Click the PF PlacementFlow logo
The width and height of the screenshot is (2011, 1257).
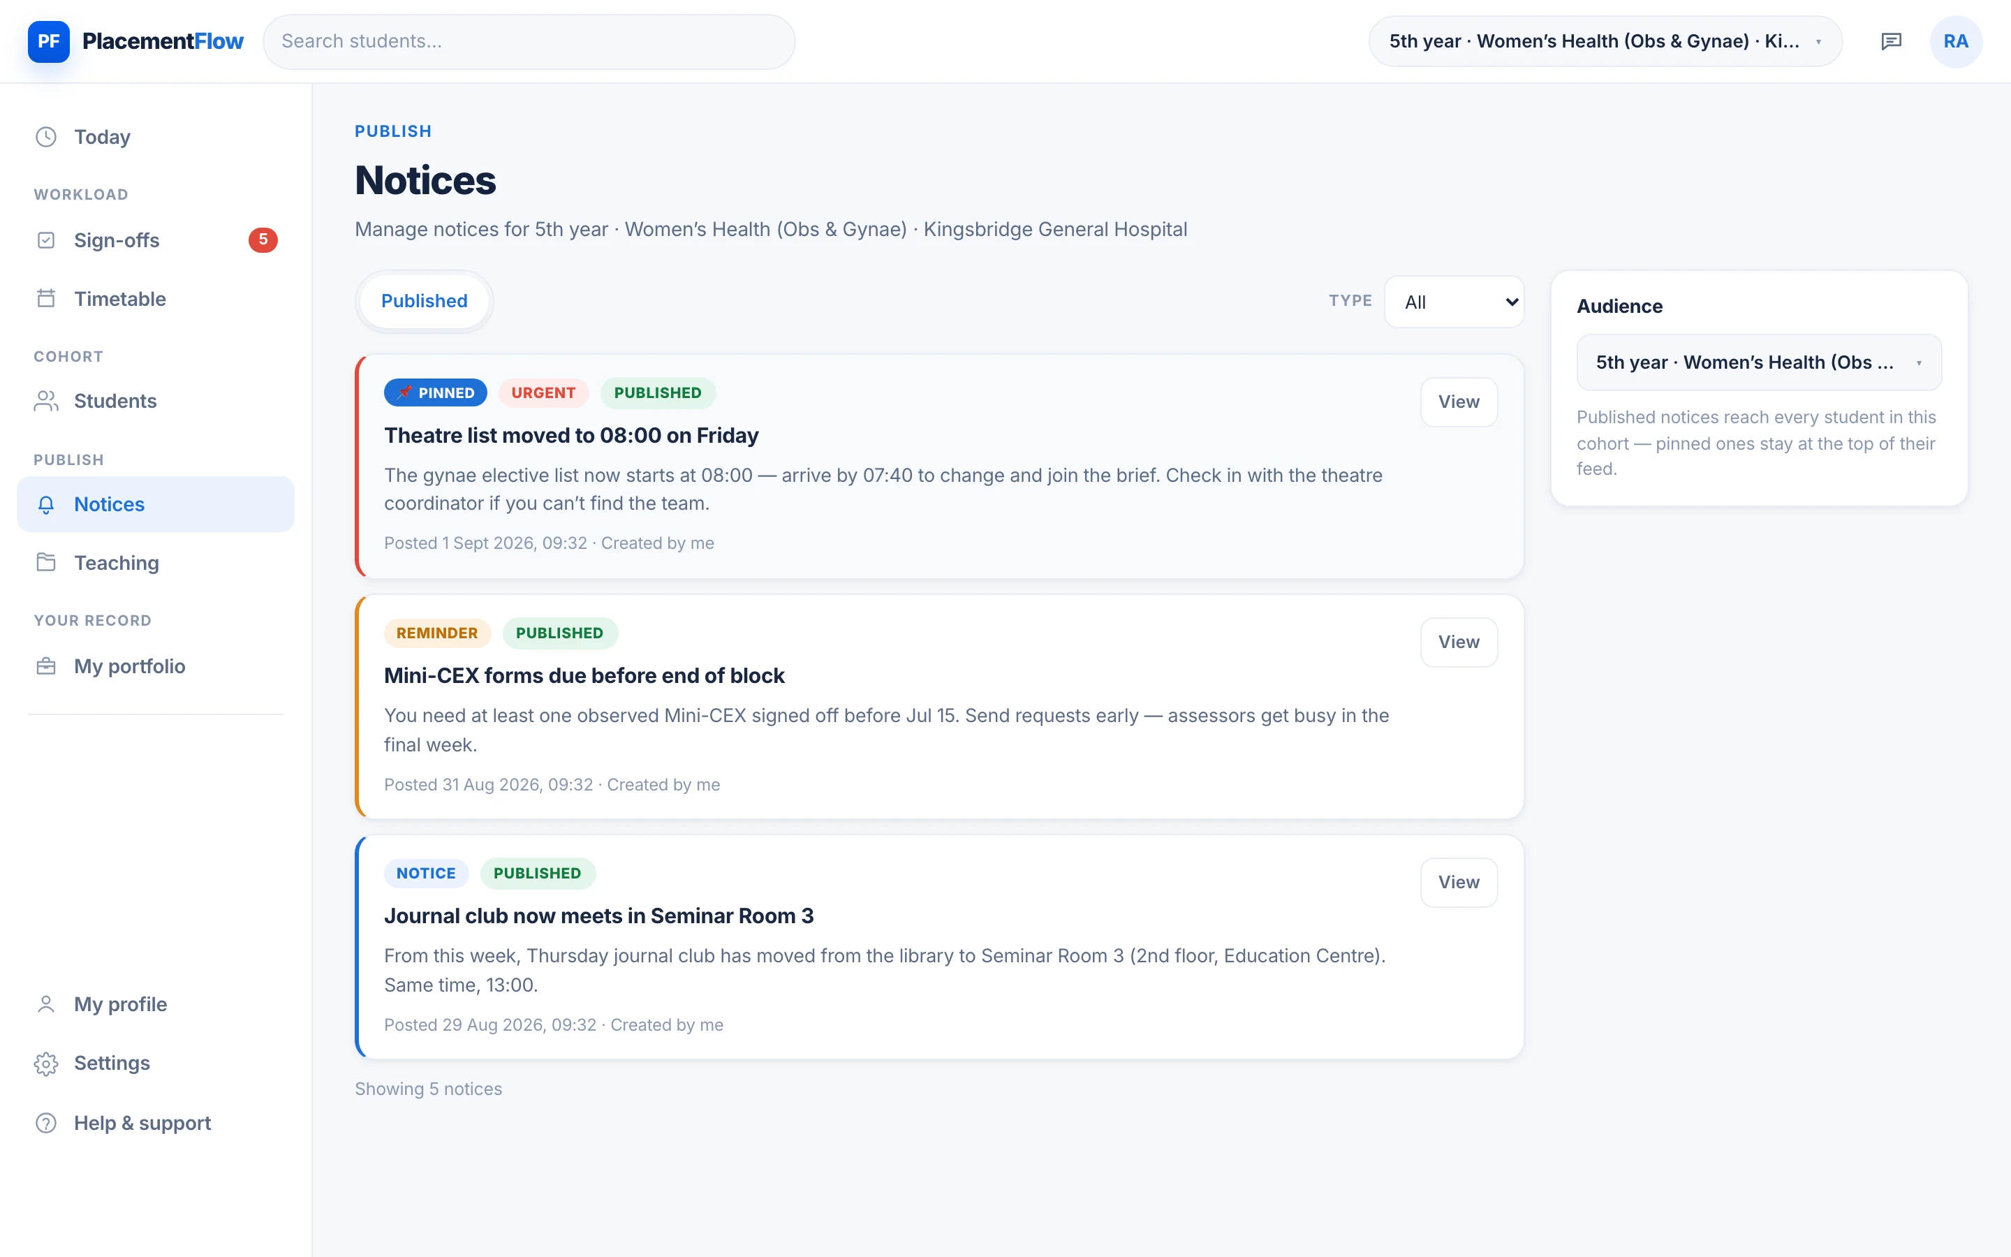pos(135,42)
